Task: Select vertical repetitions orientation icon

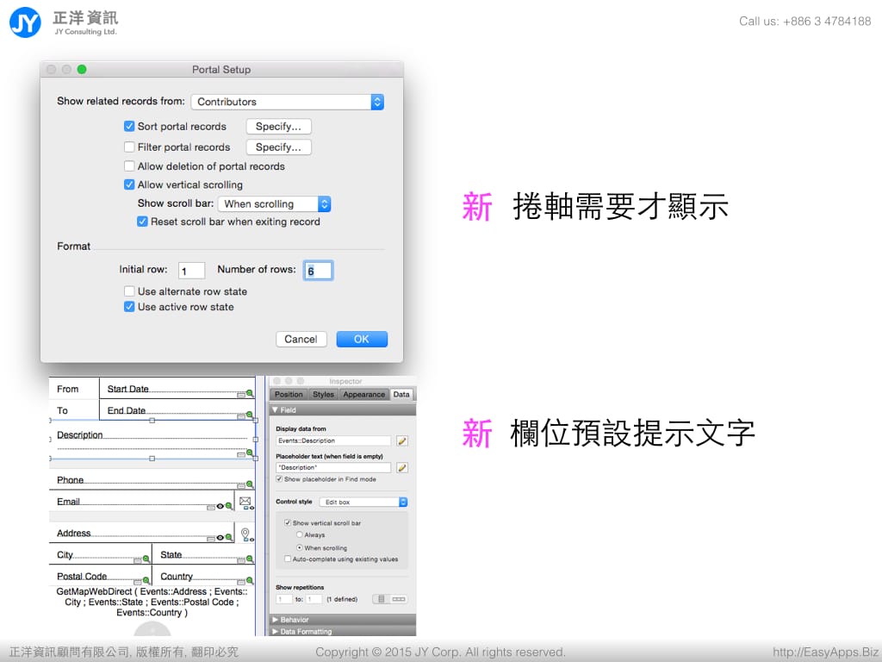Action: [381, 599]
